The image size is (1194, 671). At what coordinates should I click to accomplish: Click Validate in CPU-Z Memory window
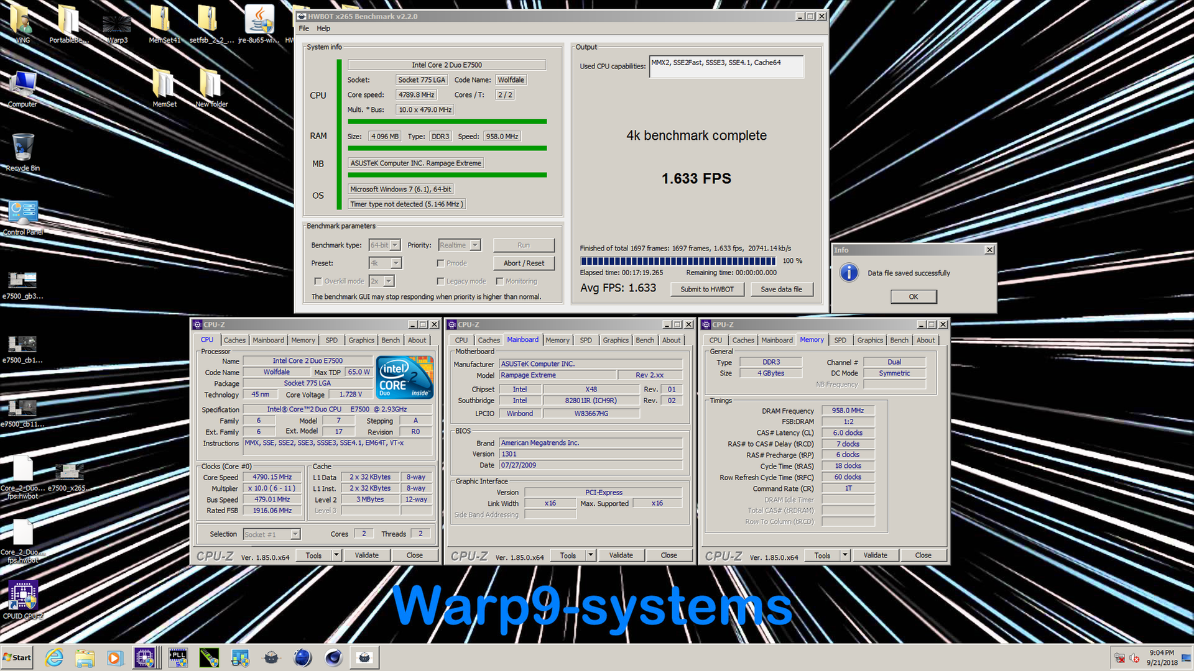875,555
